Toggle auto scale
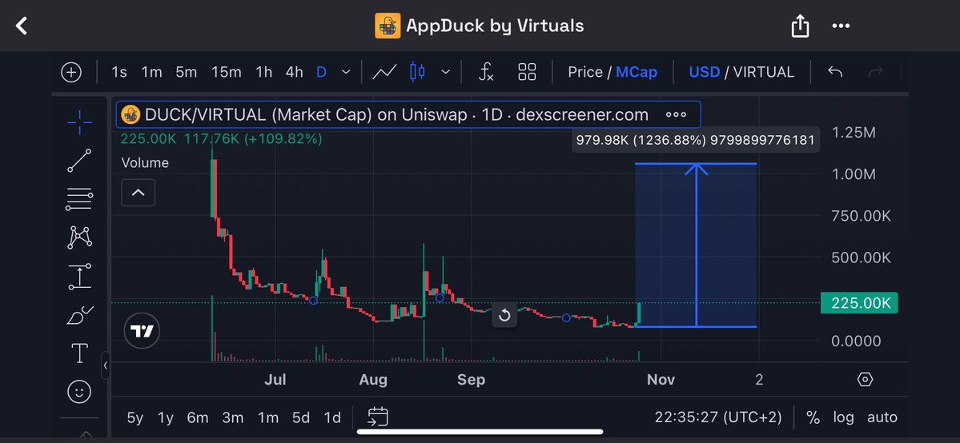The width and height of the screenshot is (960, 443). tap(882, 418)
